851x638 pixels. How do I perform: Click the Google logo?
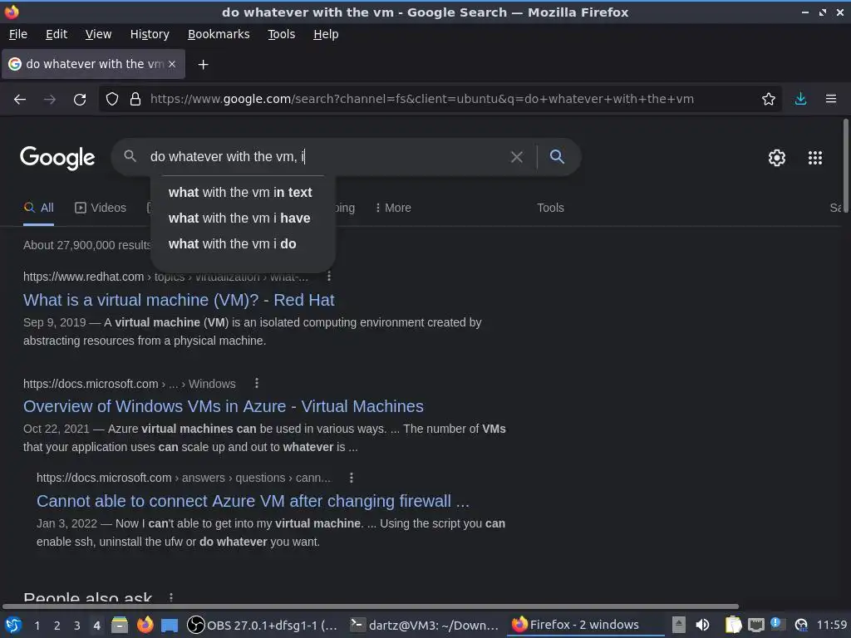[x=57, y=158]
